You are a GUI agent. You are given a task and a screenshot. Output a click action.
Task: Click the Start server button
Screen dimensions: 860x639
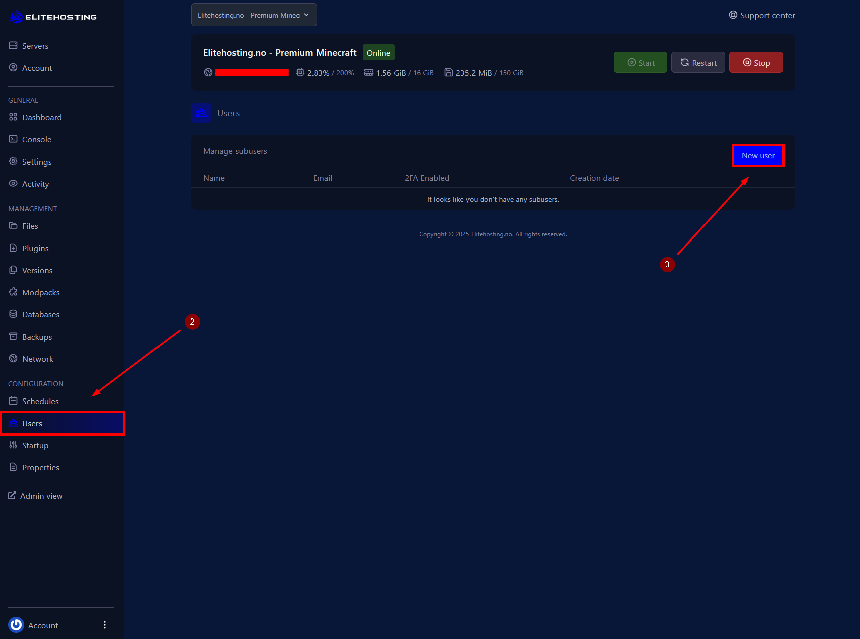[x=641, y=62]
